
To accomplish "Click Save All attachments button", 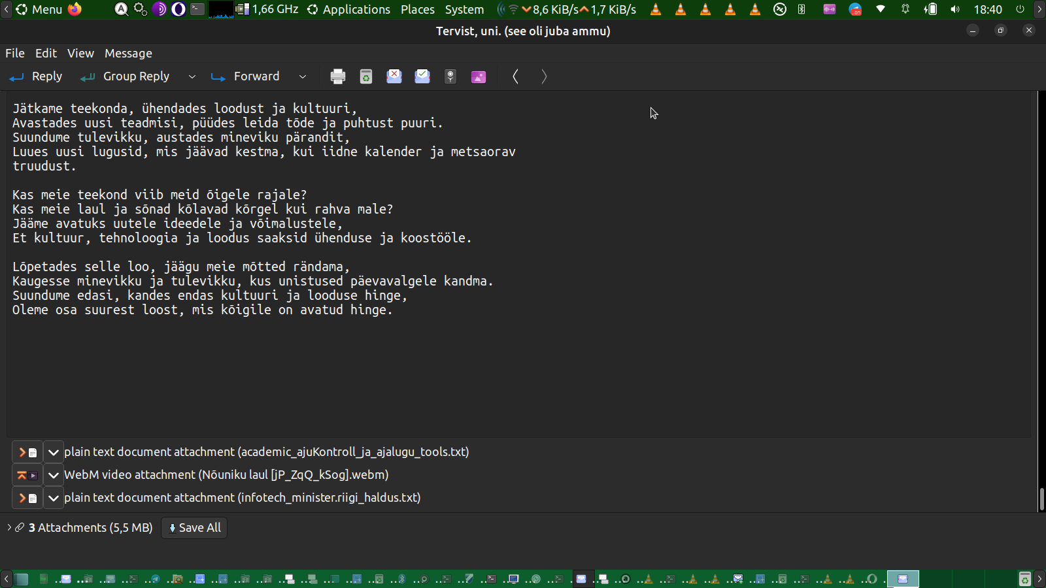I will 194,528.
